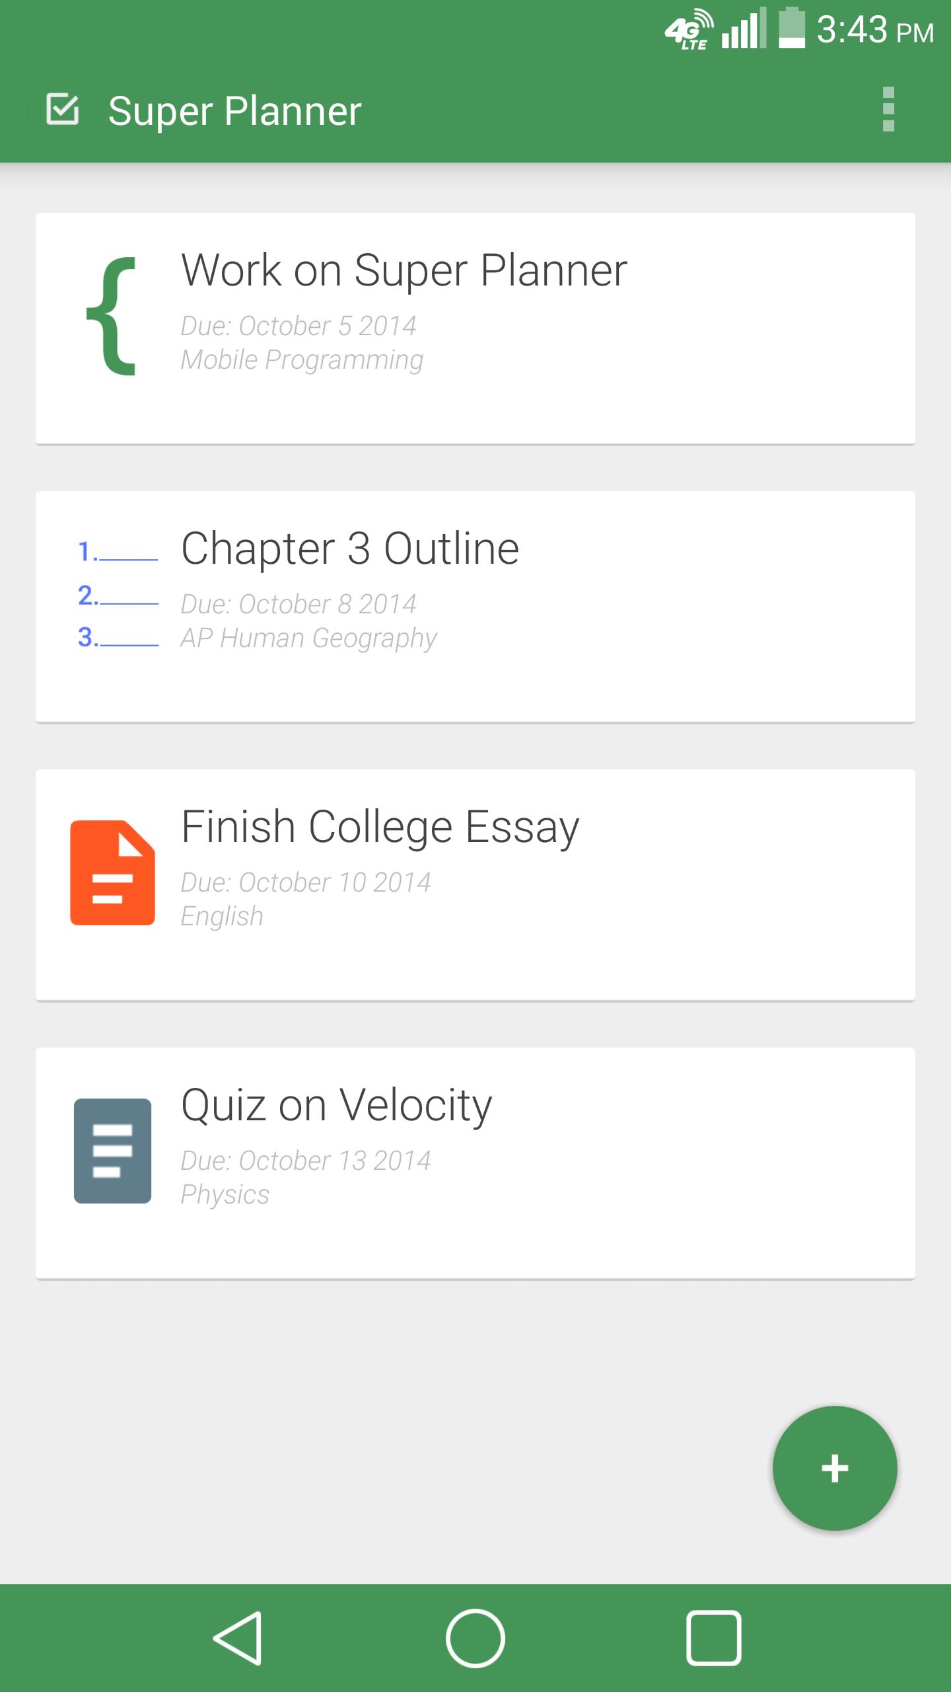
Task: Tap the battery status icon
Action: 792,29
